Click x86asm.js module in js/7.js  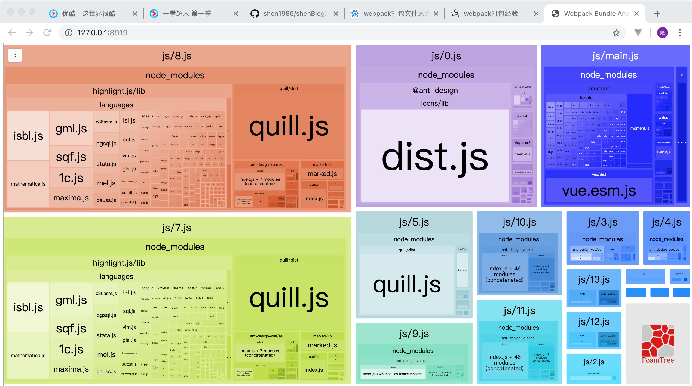pyautogui.click(x=106, y=293)
